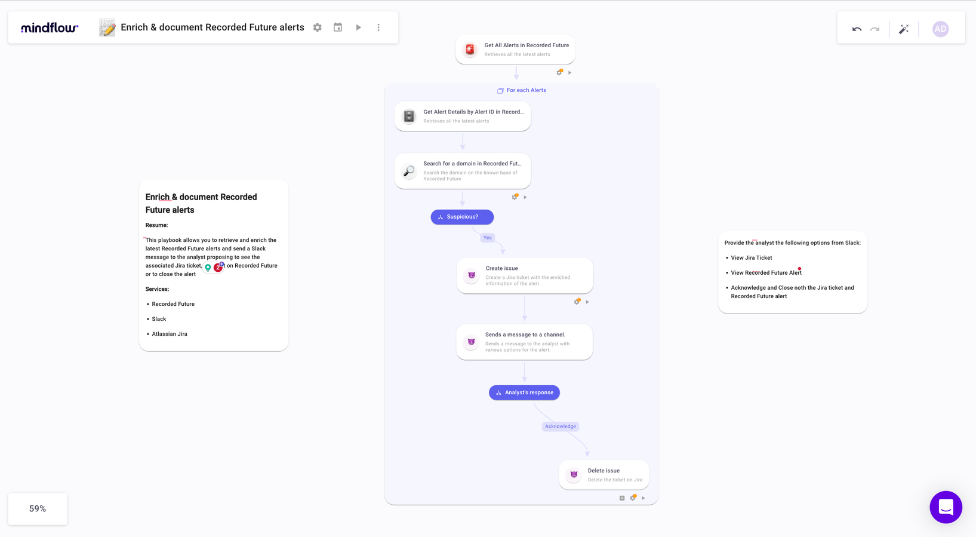Click the loop icon beside For each Alerts

coord(500,91)
